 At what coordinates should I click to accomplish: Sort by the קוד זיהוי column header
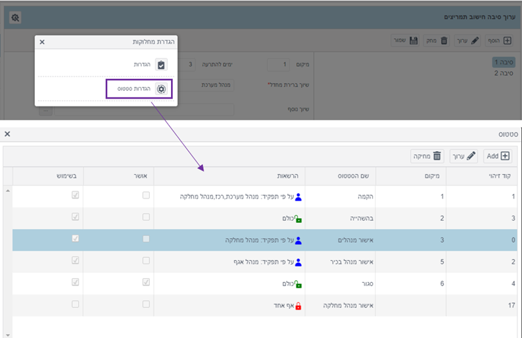tap(481, 176)
